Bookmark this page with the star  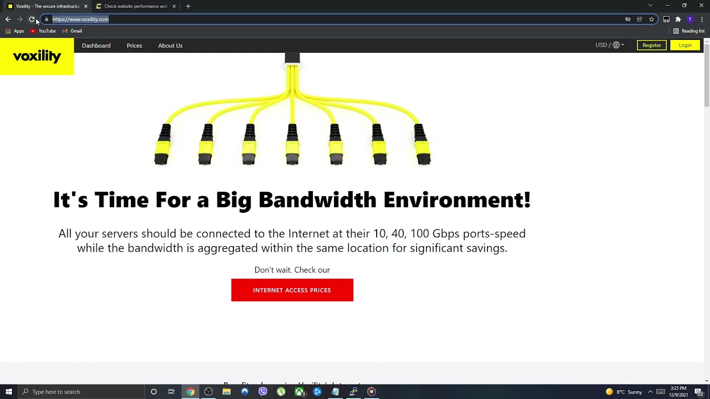pyautogui.click(x=652, y=19)
